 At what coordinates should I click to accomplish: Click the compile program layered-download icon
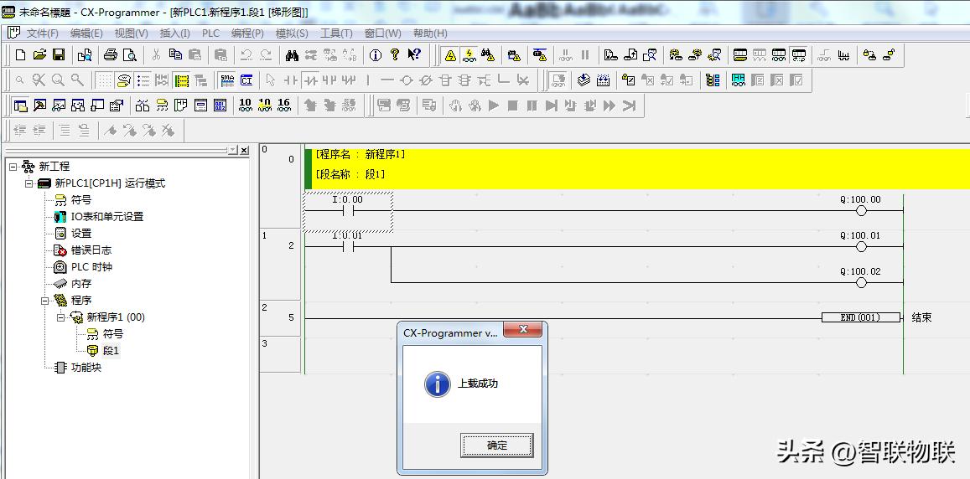pos(584,80)
